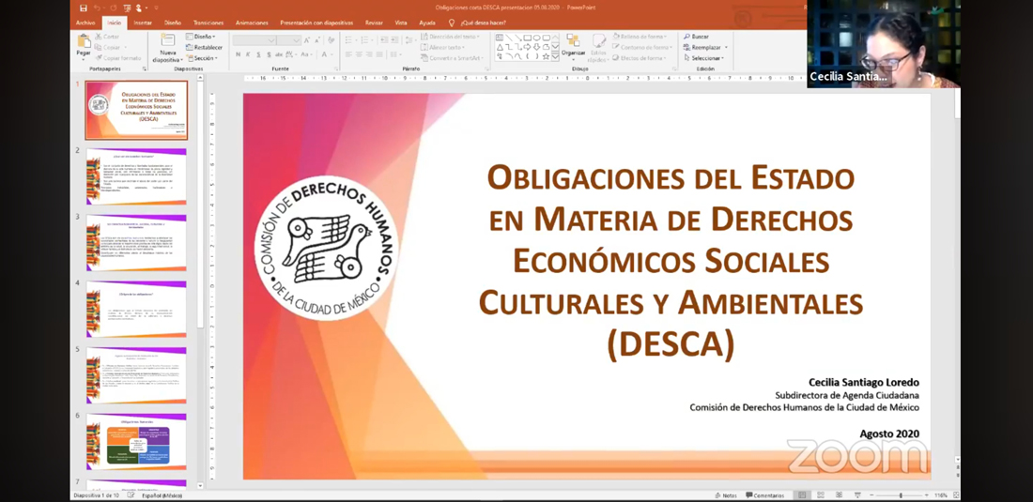The height and width of the screenshot is (502, 1033).
Task: Click the Redo icon in quick access toolbar
Action: click(x=116, y=8)
